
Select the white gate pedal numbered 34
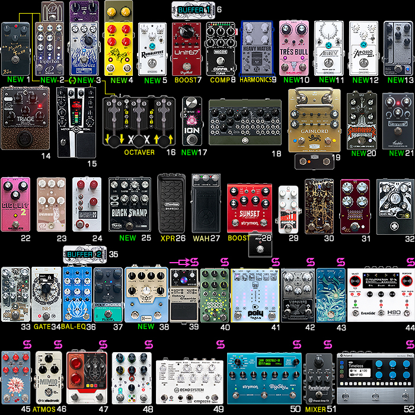(46, 294)
